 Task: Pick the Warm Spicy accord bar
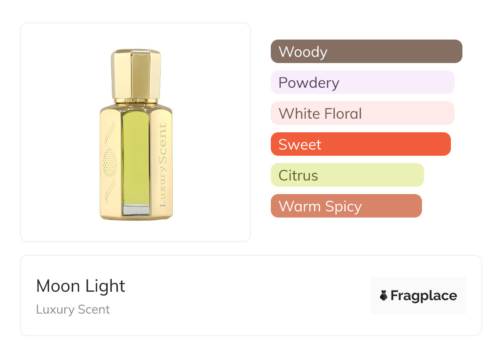(x=346, y=206)
